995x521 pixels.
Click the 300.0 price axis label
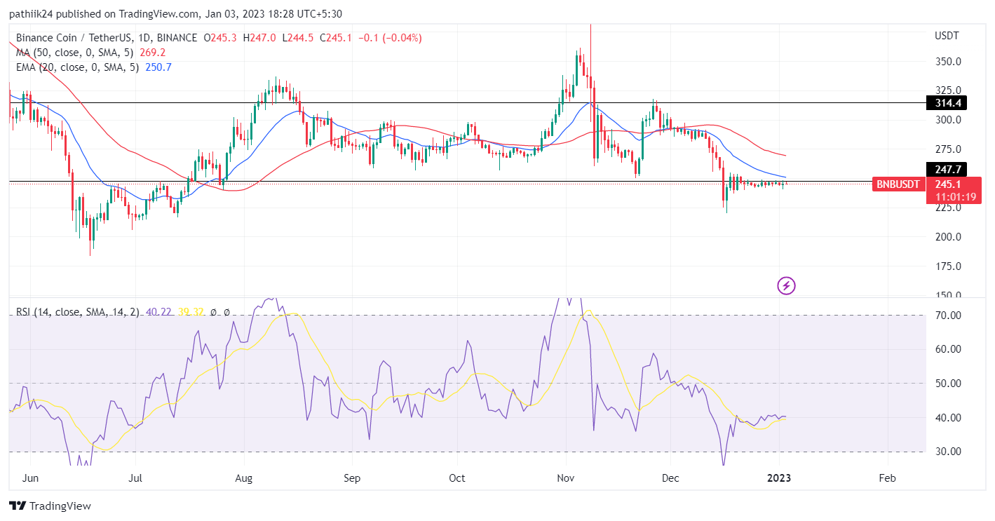(x=947, y=120)
